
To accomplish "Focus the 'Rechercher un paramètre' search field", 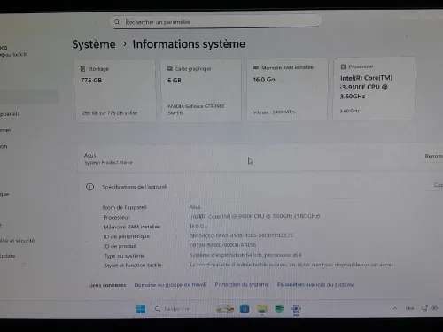I will [215, 21].
